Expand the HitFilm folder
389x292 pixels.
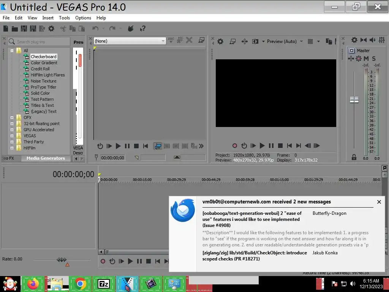pyautogui.click(x=12, y=148)
